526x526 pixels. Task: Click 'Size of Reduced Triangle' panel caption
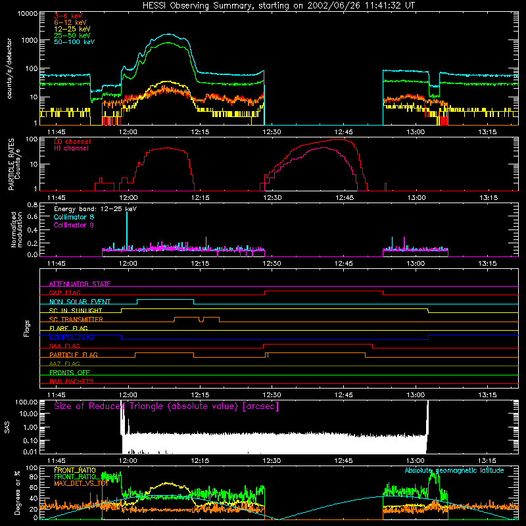pyautogui.click(x=166, y=406)
